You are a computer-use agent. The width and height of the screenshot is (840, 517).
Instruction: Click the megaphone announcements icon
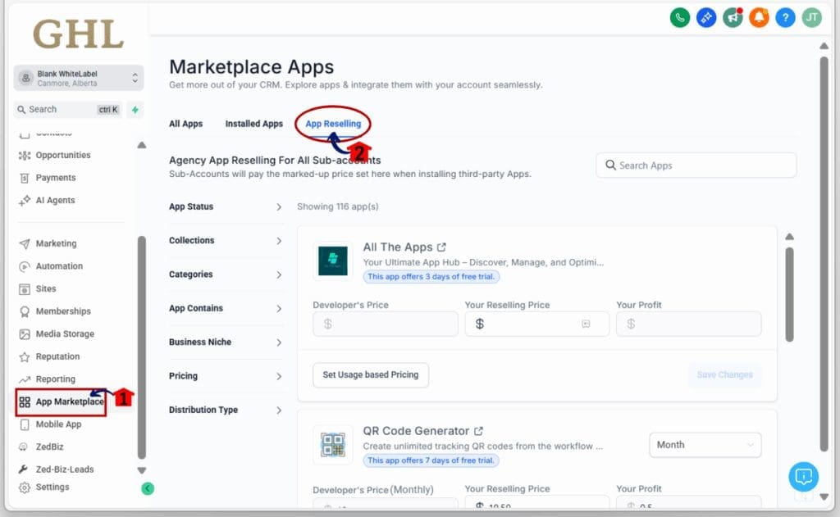coord(733,17)
